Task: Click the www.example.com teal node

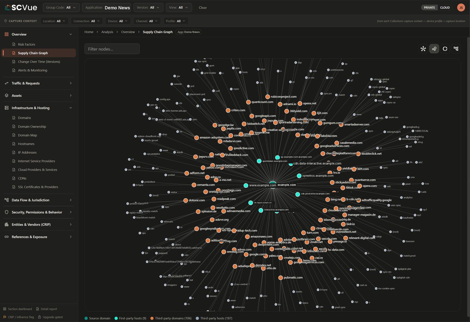Action: coord(246,185)
